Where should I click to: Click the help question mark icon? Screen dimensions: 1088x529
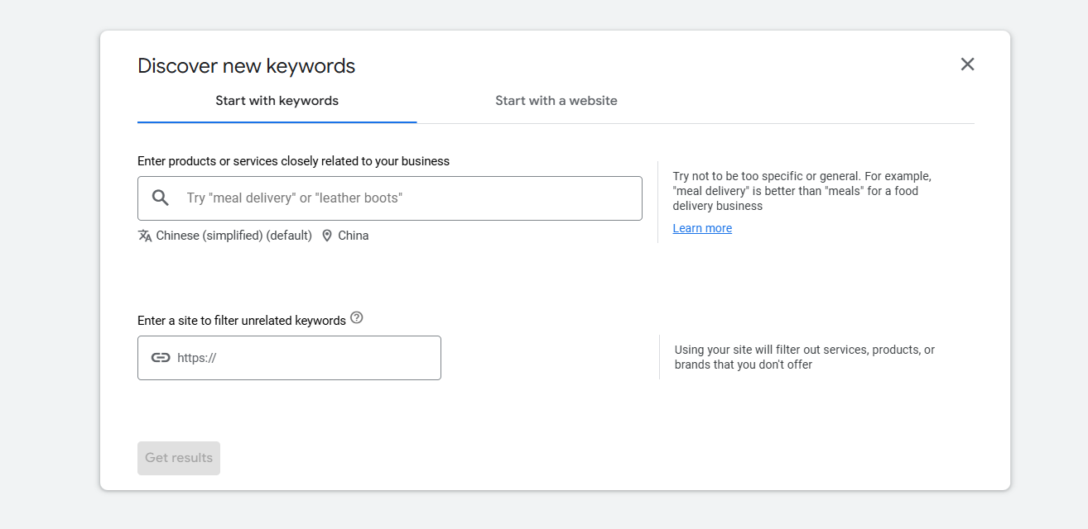click(357, 317)
